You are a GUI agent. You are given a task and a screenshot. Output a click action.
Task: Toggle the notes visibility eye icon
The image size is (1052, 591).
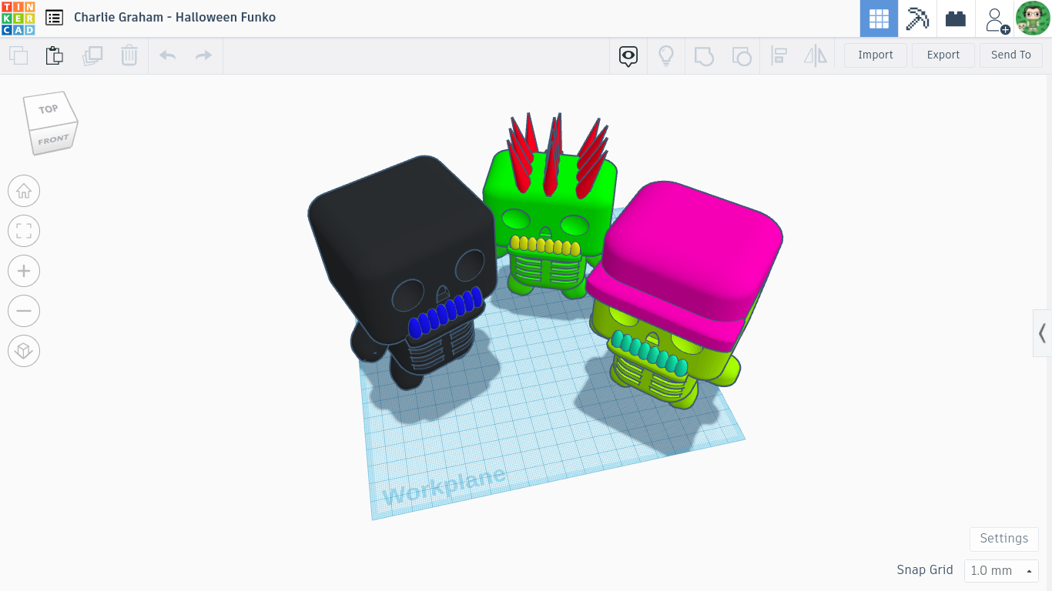tap(628, 55)
